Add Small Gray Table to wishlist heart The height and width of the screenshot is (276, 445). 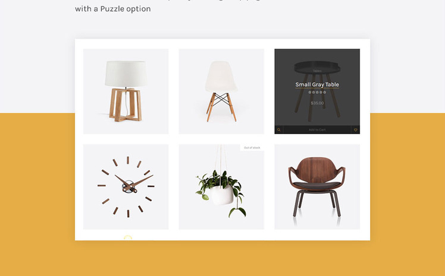point(356,129)
